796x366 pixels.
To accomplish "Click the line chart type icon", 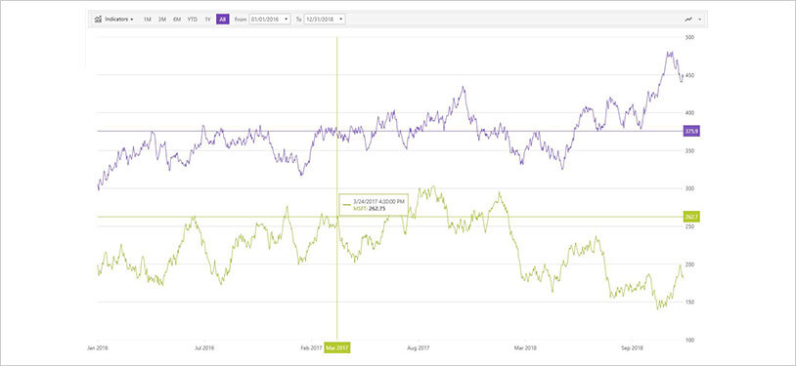I will (x=688, y=20).
